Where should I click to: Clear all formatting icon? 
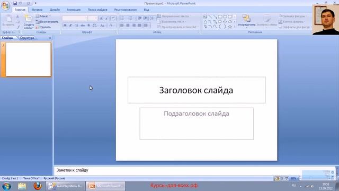[113, 19]
